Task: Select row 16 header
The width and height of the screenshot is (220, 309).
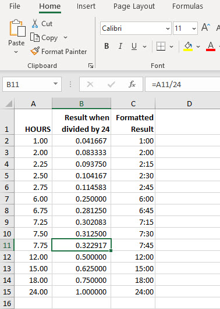Action: [7, 303]
